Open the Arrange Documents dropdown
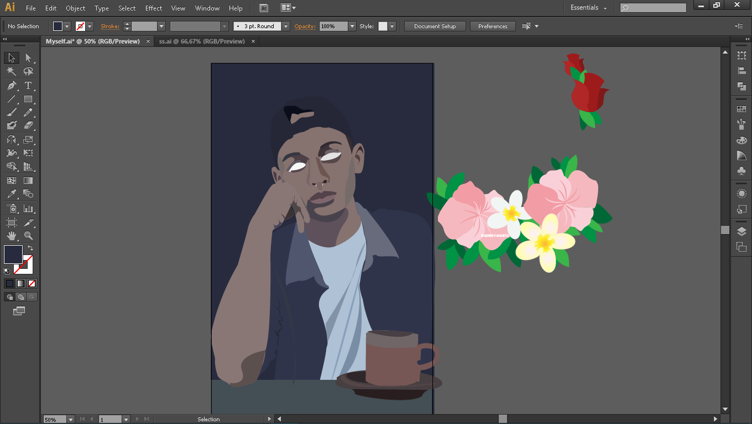752x424 pixels. click(x=288, y=8)
